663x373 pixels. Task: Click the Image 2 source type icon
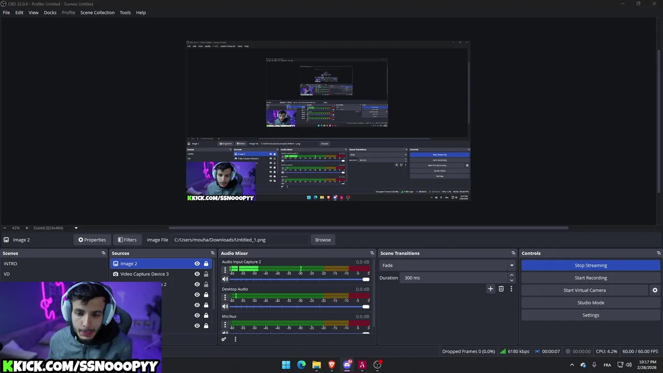pyautogui.click(x=116, y=264)
